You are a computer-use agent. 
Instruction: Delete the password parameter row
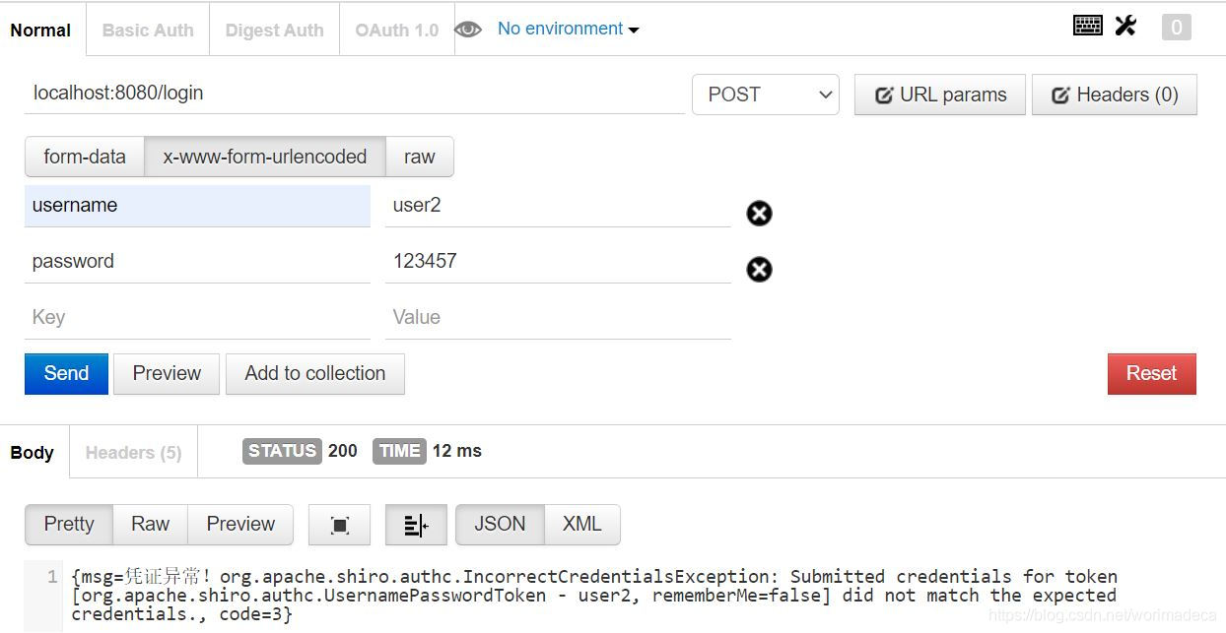(759, 269)
